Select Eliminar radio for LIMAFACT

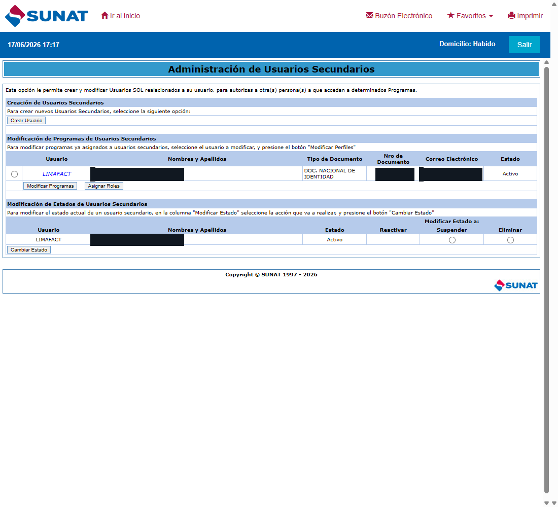pos(510,240)
